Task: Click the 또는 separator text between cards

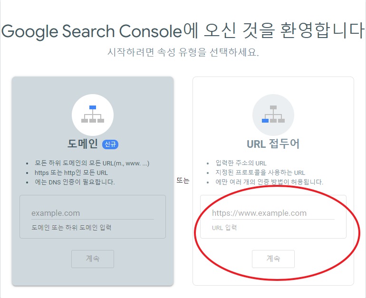Action: (x=183, y=181)
